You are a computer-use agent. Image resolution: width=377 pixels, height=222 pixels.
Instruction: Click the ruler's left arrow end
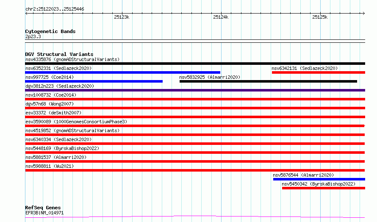pyautogui.click(x=26, y=14)
